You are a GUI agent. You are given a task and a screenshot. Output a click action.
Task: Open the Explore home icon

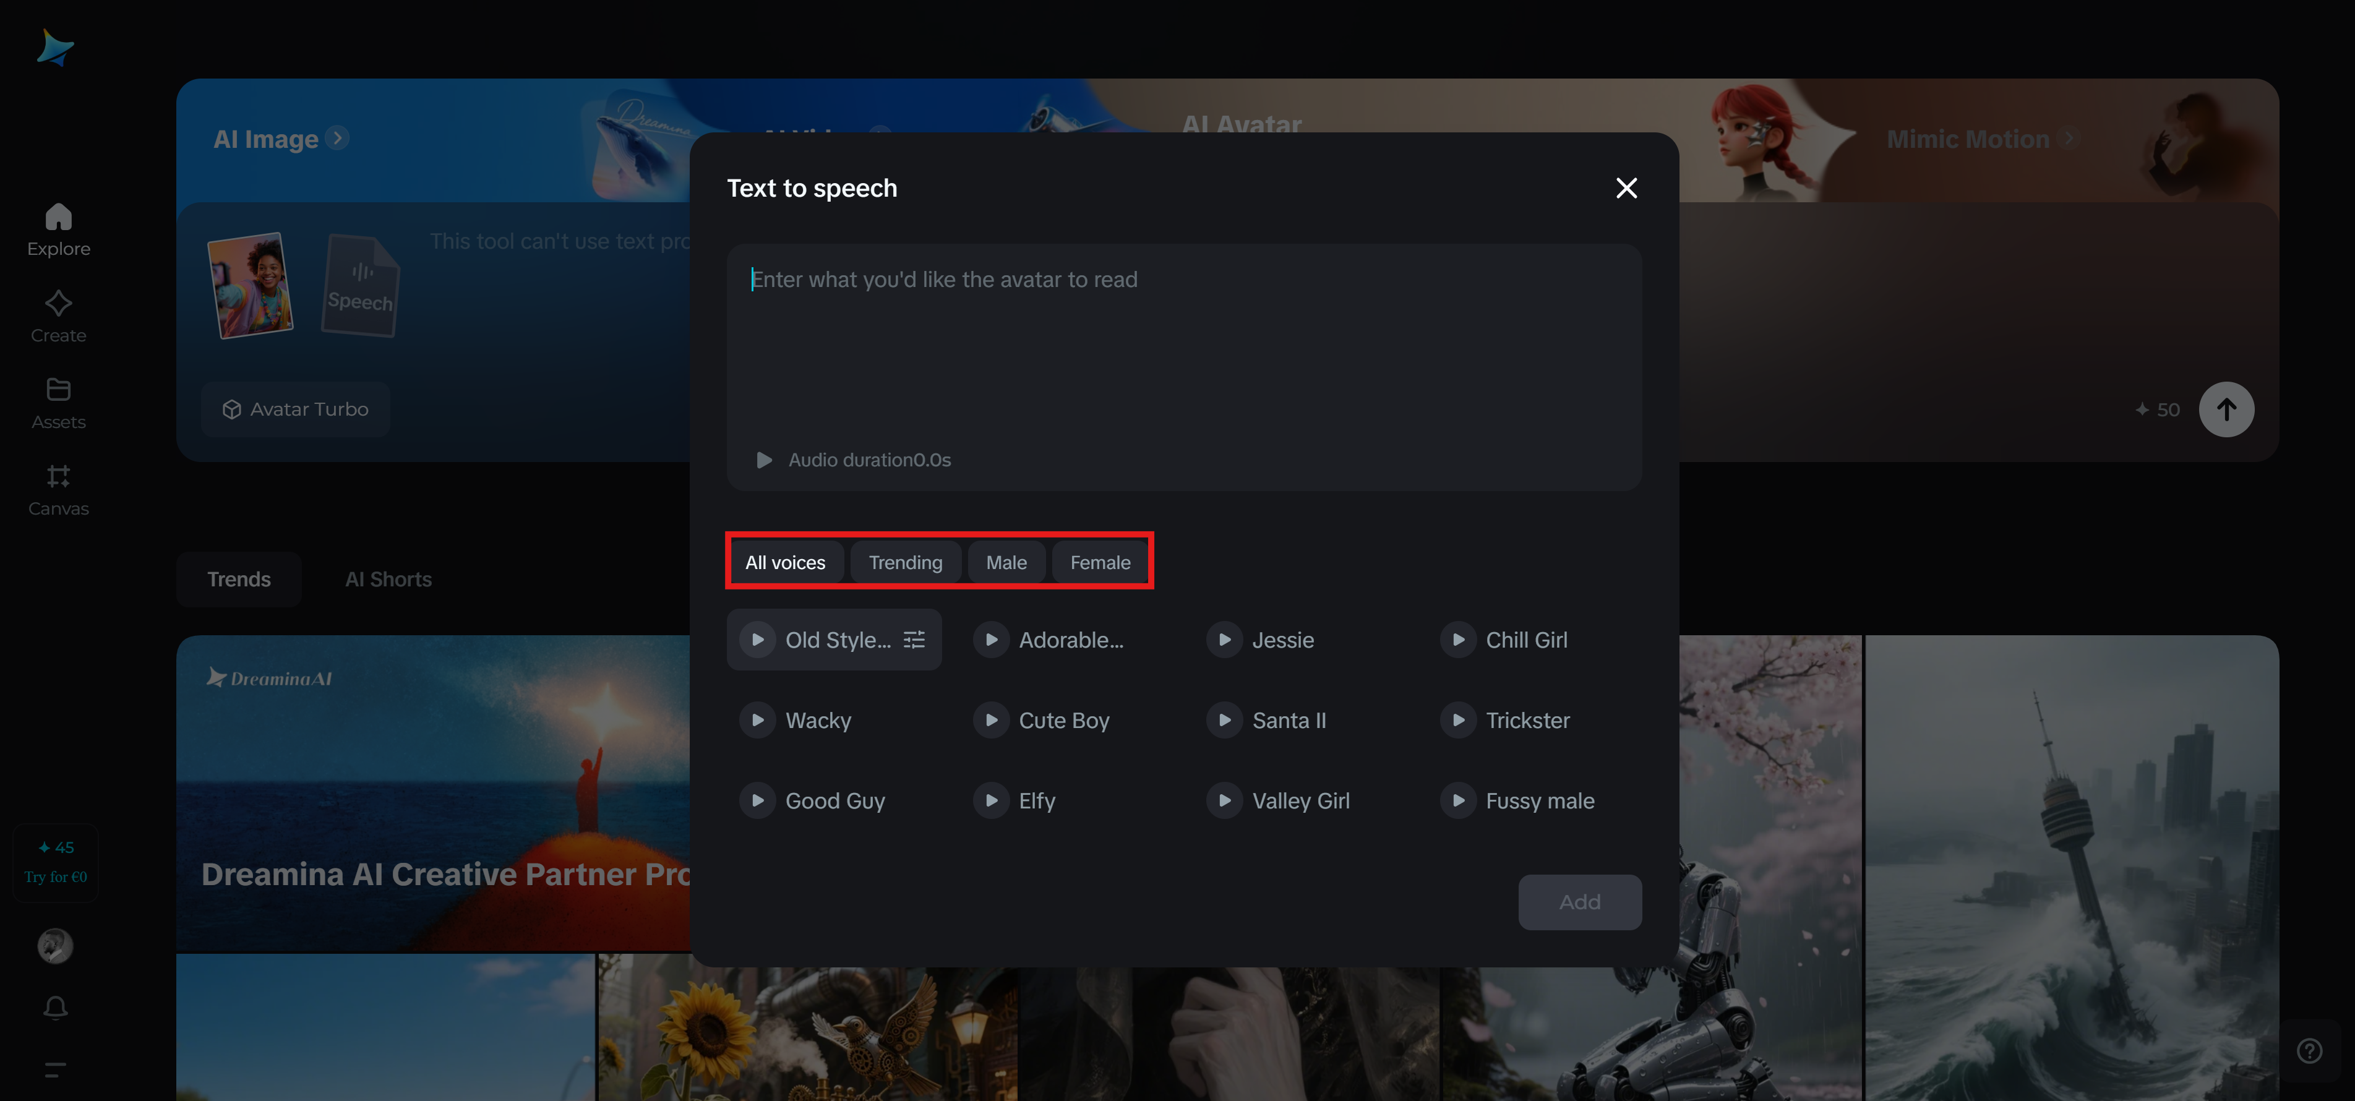(x=59, y=218)
